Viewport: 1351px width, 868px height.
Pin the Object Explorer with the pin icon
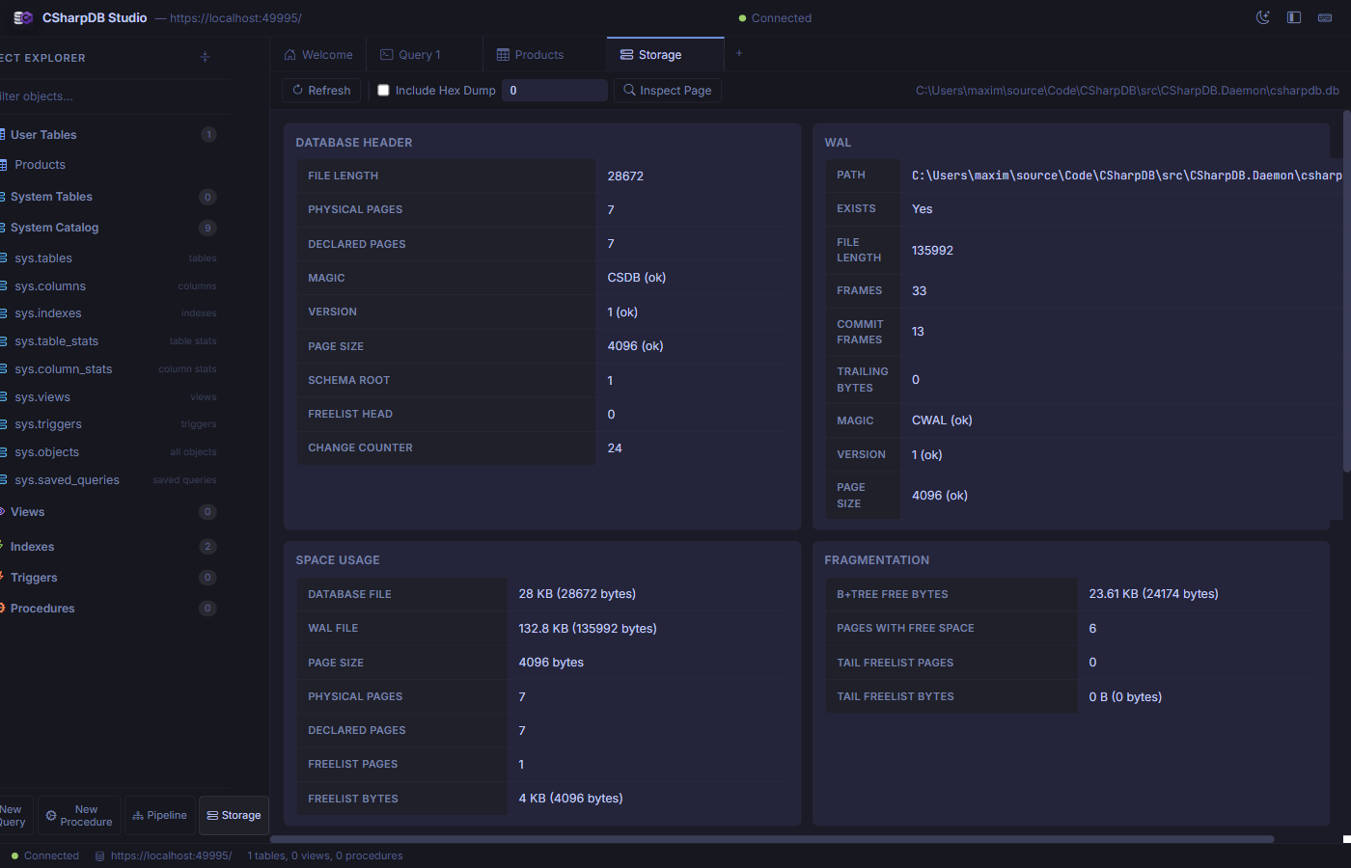(x=205, y=57)
